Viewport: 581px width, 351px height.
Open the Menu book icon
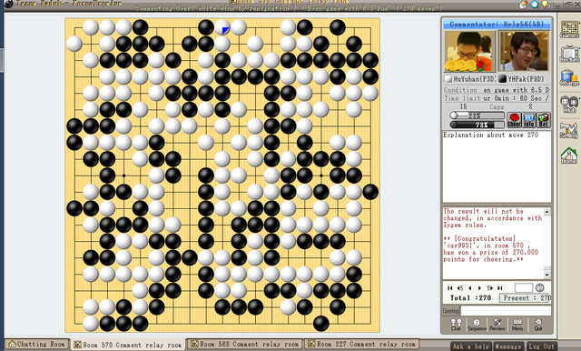point(517,325)
